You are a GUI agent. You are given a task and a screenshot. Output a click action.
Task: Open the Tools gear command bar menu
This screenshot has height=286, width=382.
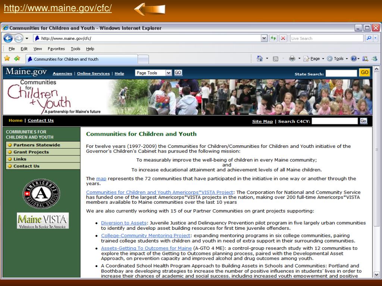[x=337, y=58]
